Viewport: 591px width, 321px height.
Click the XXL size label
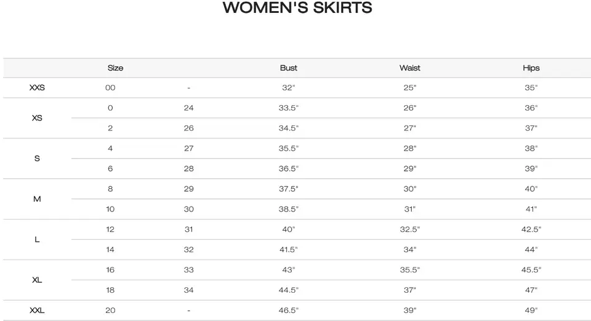(37, 311)
